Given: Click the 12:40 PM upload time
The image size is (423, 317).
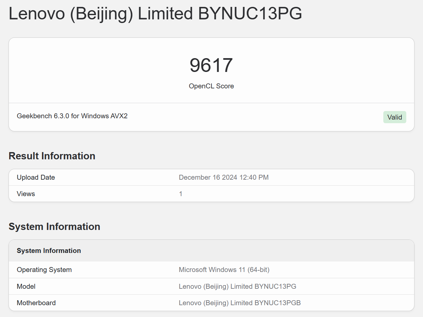Looking at the screenshot, I should tap(254, 177).
